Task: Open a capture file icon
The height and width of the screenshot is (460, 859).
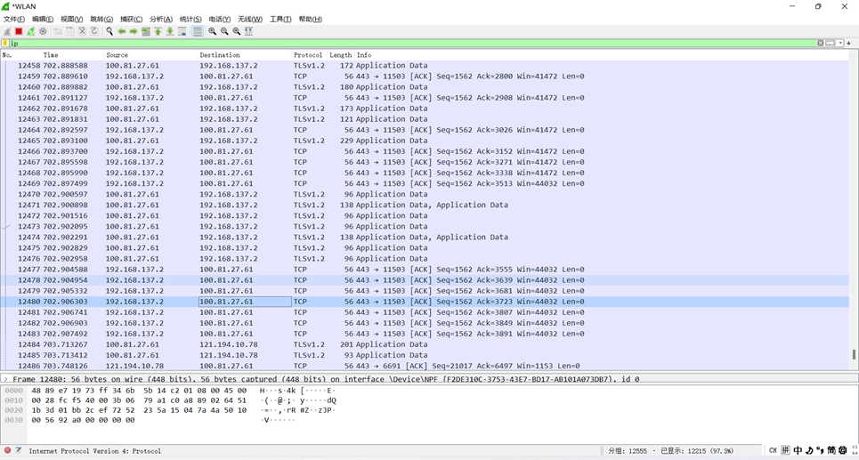Action: point(58,31)
